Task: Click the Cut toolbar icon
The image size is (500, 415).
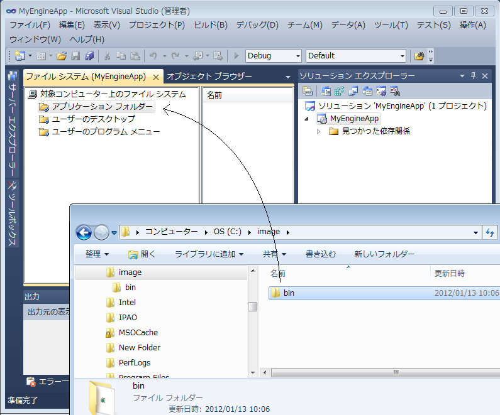Action: coord(108,56)
